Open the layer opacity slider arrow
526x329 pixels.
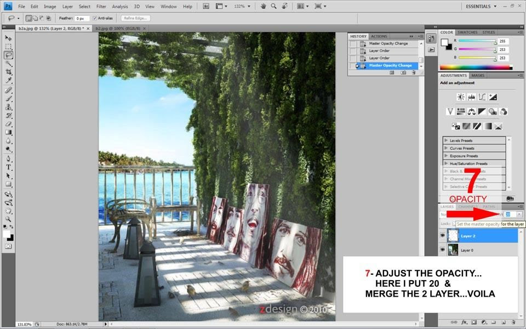tap(519, 214)
